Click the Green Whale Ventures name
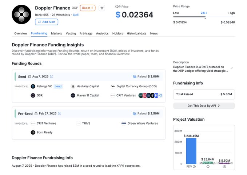The height and width of the screenshot is (175, 247). click(143, 123)
